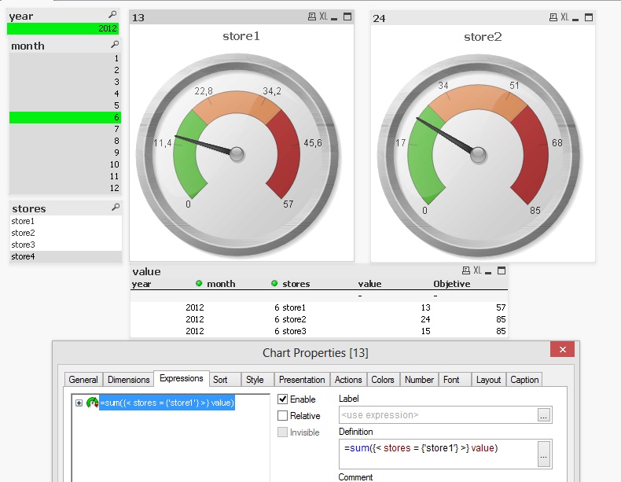Print the store1 gauge chart

[310, 17]
